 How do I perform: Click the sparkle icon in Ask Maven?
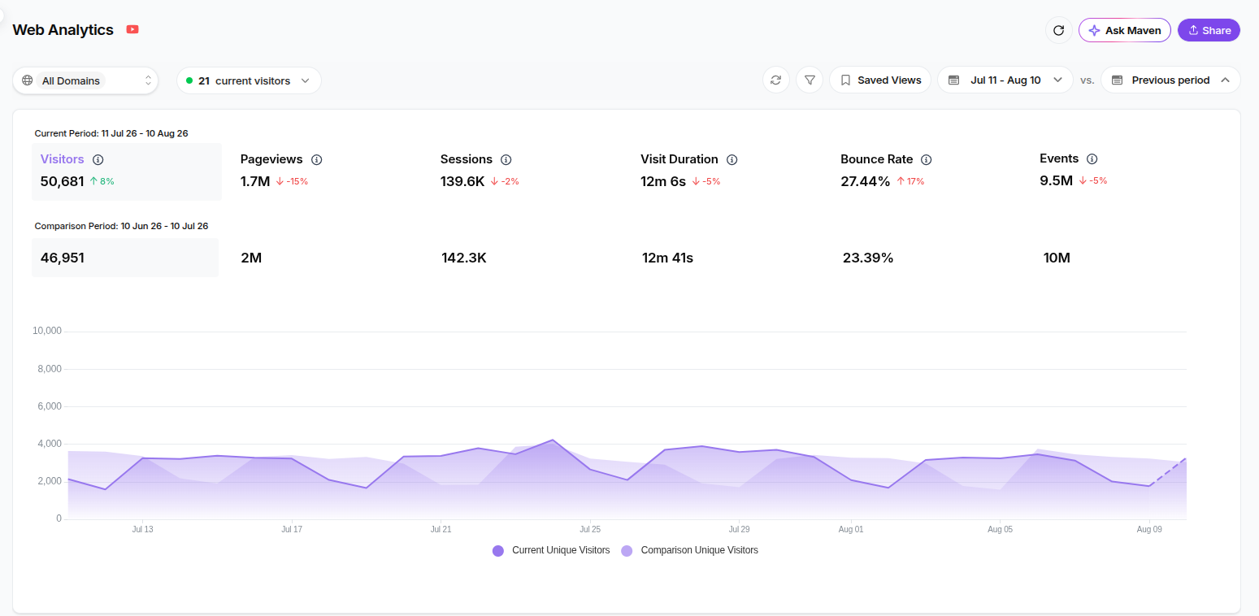[1094, 30]
